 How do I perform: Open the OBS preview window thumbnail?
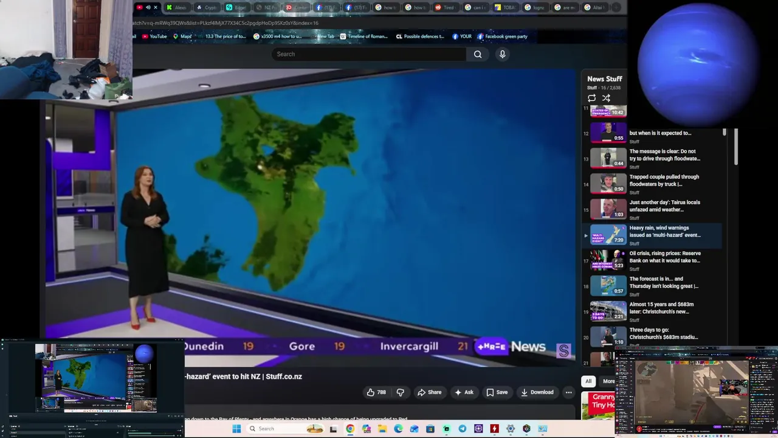[x=95, y=378]
